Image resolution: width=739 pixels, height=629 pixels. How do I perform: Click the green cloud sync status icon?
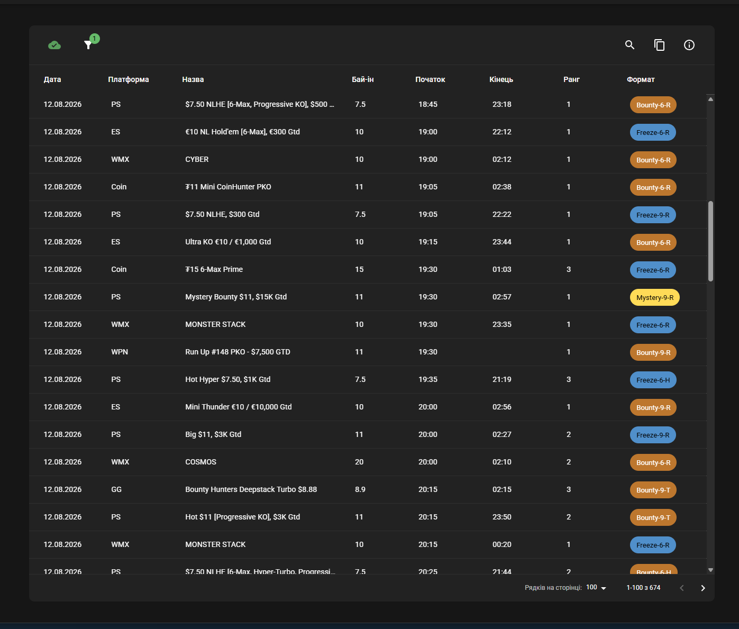point(54,45)
